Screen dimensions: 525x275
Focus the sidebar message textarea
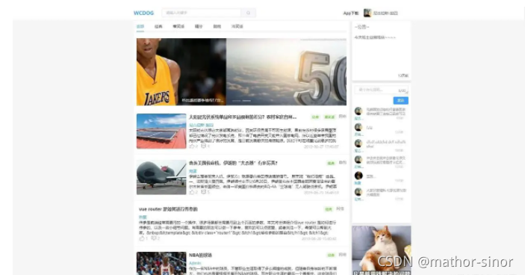pos(382,90)
